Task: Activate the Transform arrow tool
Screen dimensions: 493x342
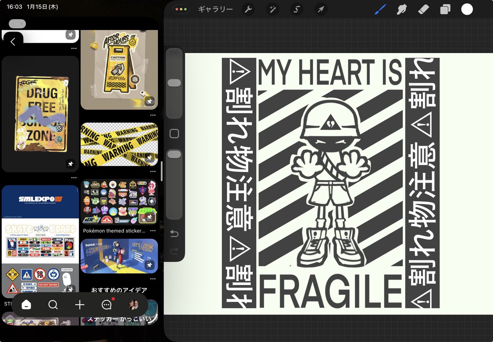Action: point(320,9)
